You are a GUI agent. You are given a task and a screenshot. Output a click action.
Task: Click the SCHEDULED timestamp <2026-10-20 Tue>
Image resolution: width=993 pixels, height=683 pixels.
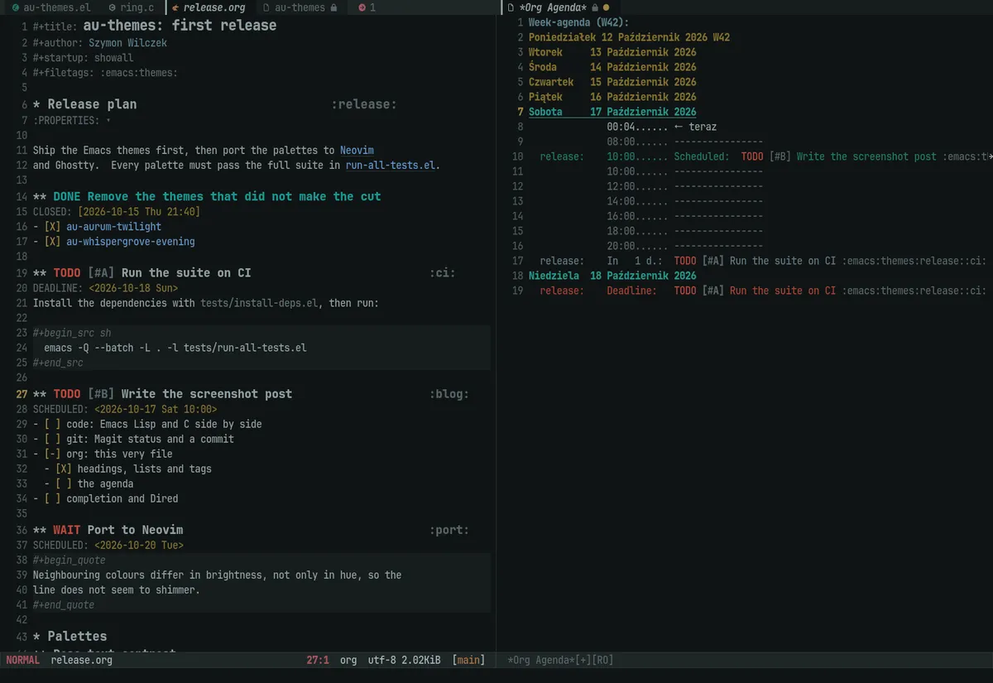tap(139, 545)
